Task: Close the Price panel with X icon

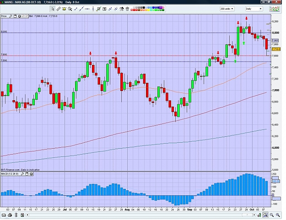Action: click(x=20, y=16)
